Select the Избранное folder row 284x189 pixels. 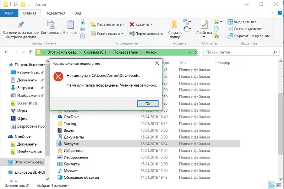coord(148,150)
